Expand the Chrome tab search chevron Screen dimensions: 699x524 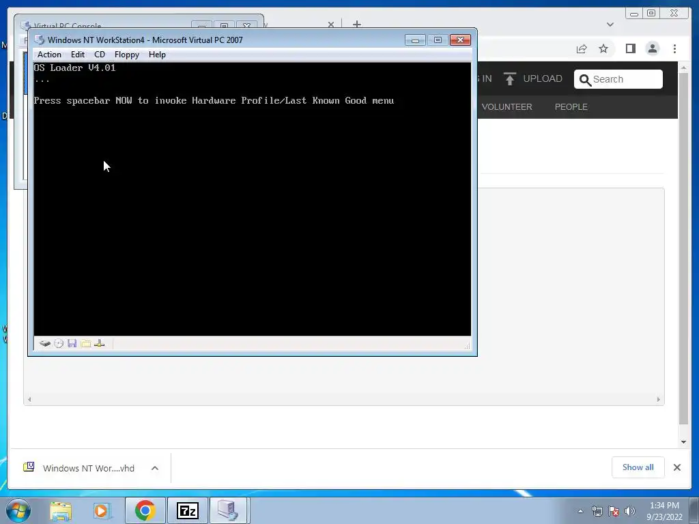click(x=610, y=25)
